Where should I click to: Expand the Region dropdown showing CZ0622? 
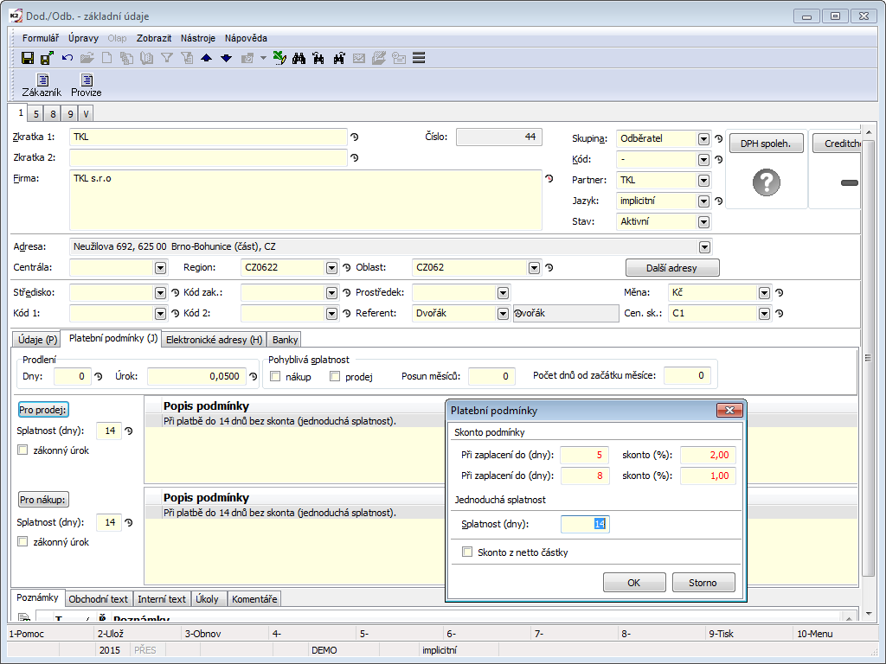pos(331,268)
